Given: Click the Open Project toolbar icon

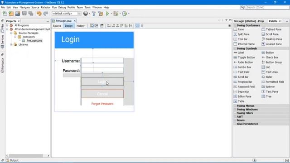Looking at the screenshot, I should [x=18, y=14].
